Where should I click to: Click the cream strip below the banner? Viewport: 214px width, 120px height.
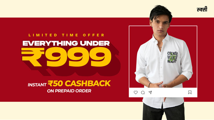[68, 111]
